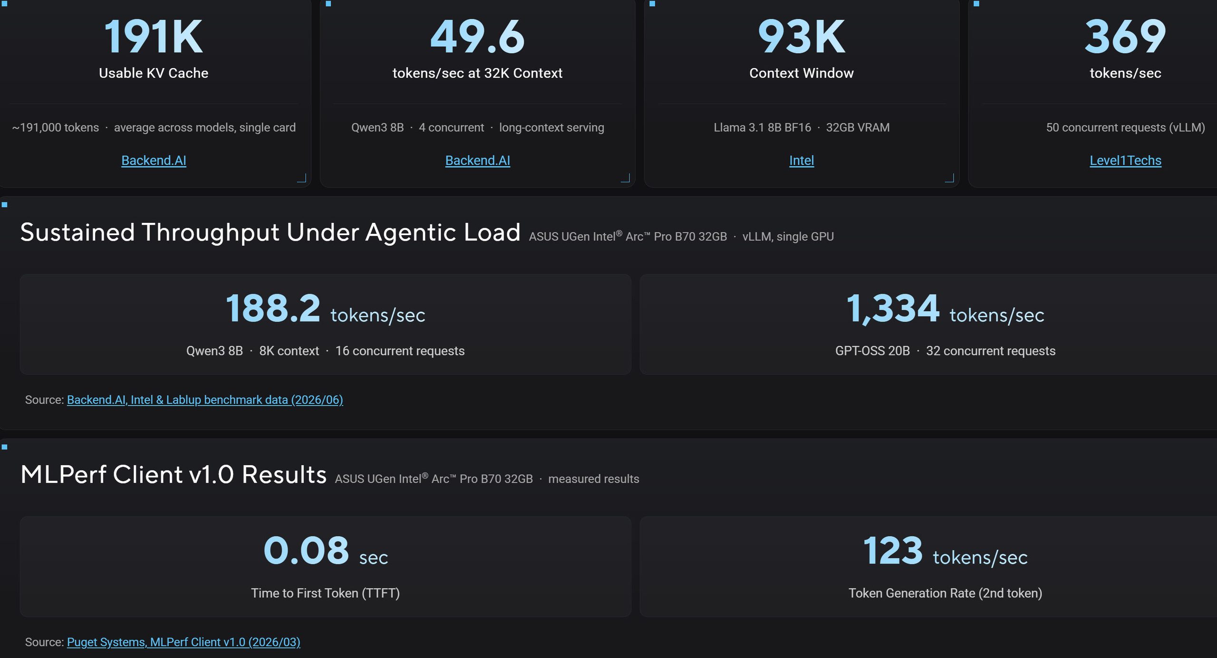Click the 369 tokens/sec value

click(x=1125, y=37)
